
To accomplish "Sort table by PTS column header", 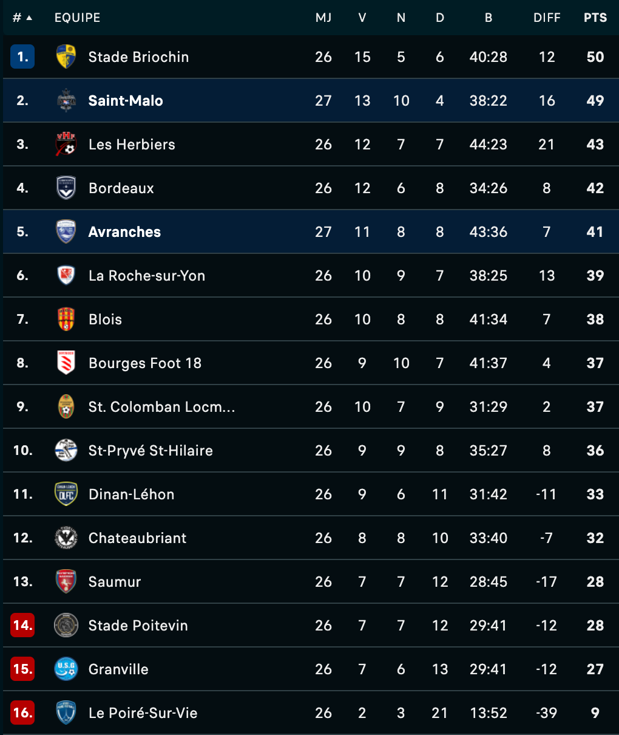I will [595, 18].
